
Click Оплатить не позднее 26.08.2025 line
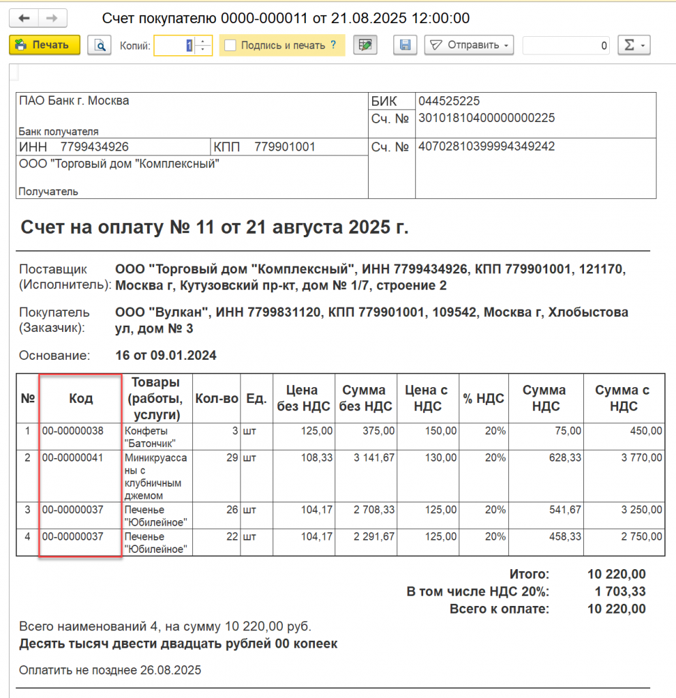(110, 671)
